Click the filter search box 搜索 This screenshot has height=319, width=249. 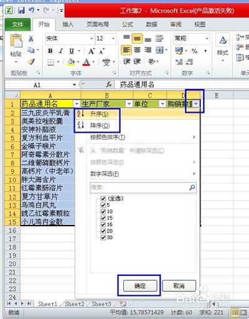point(143,188)
